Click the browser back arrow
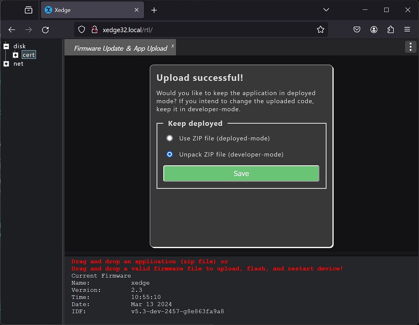This screenshot has width=419, height=325. [12, 30]
